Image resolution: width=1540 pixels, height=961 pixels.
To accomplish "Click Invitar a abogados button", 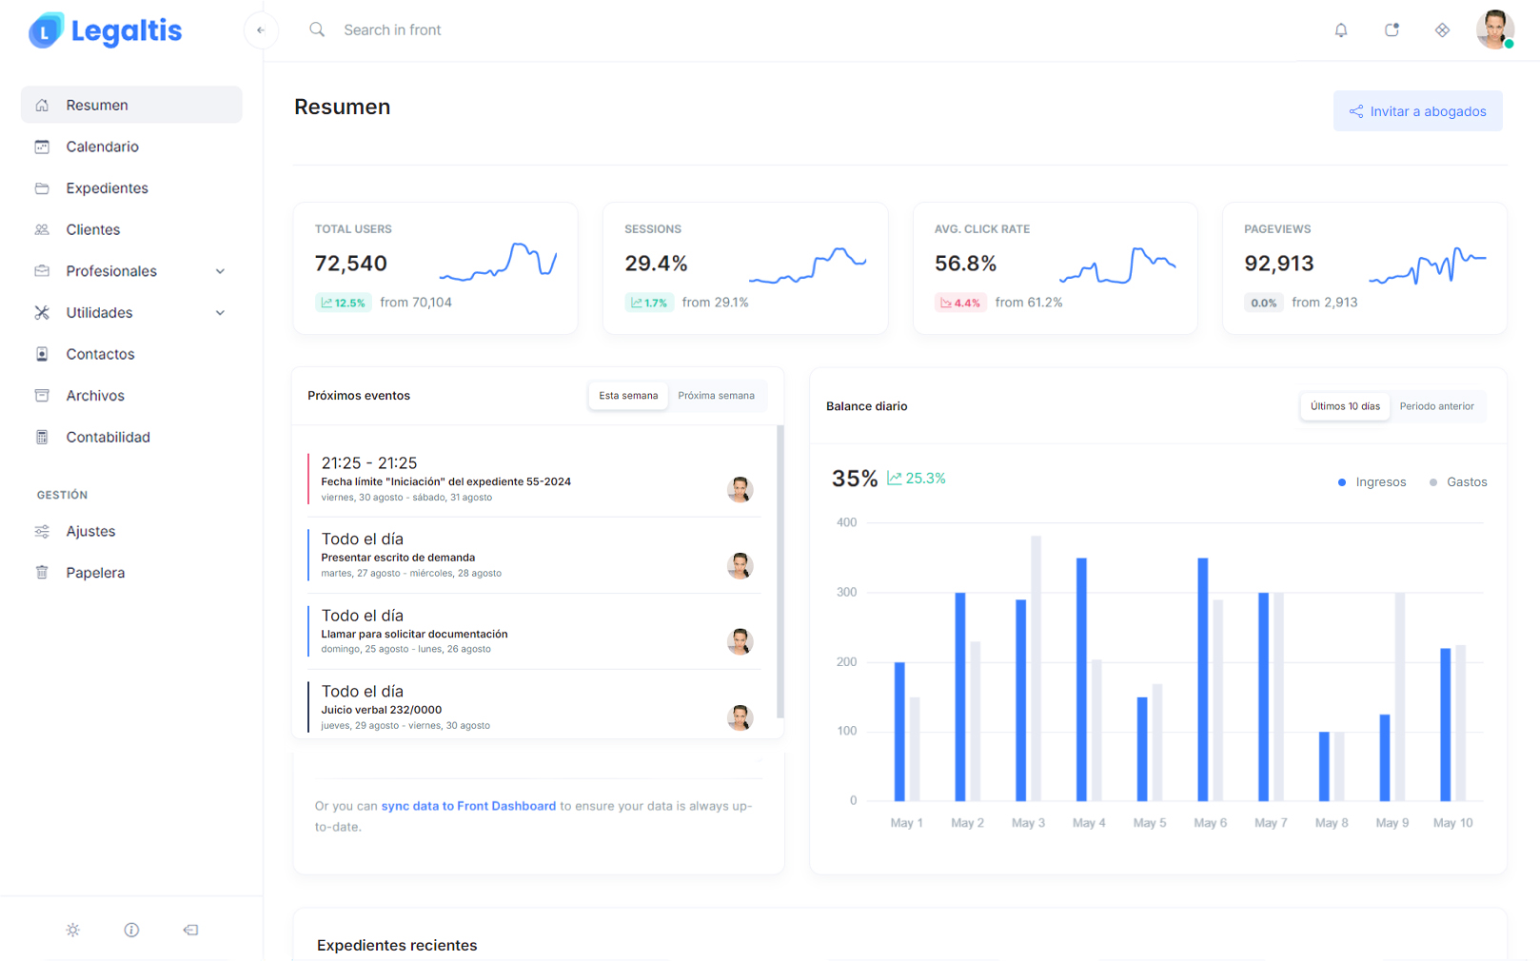I will pyautogui.click(x=1417, y=111).
